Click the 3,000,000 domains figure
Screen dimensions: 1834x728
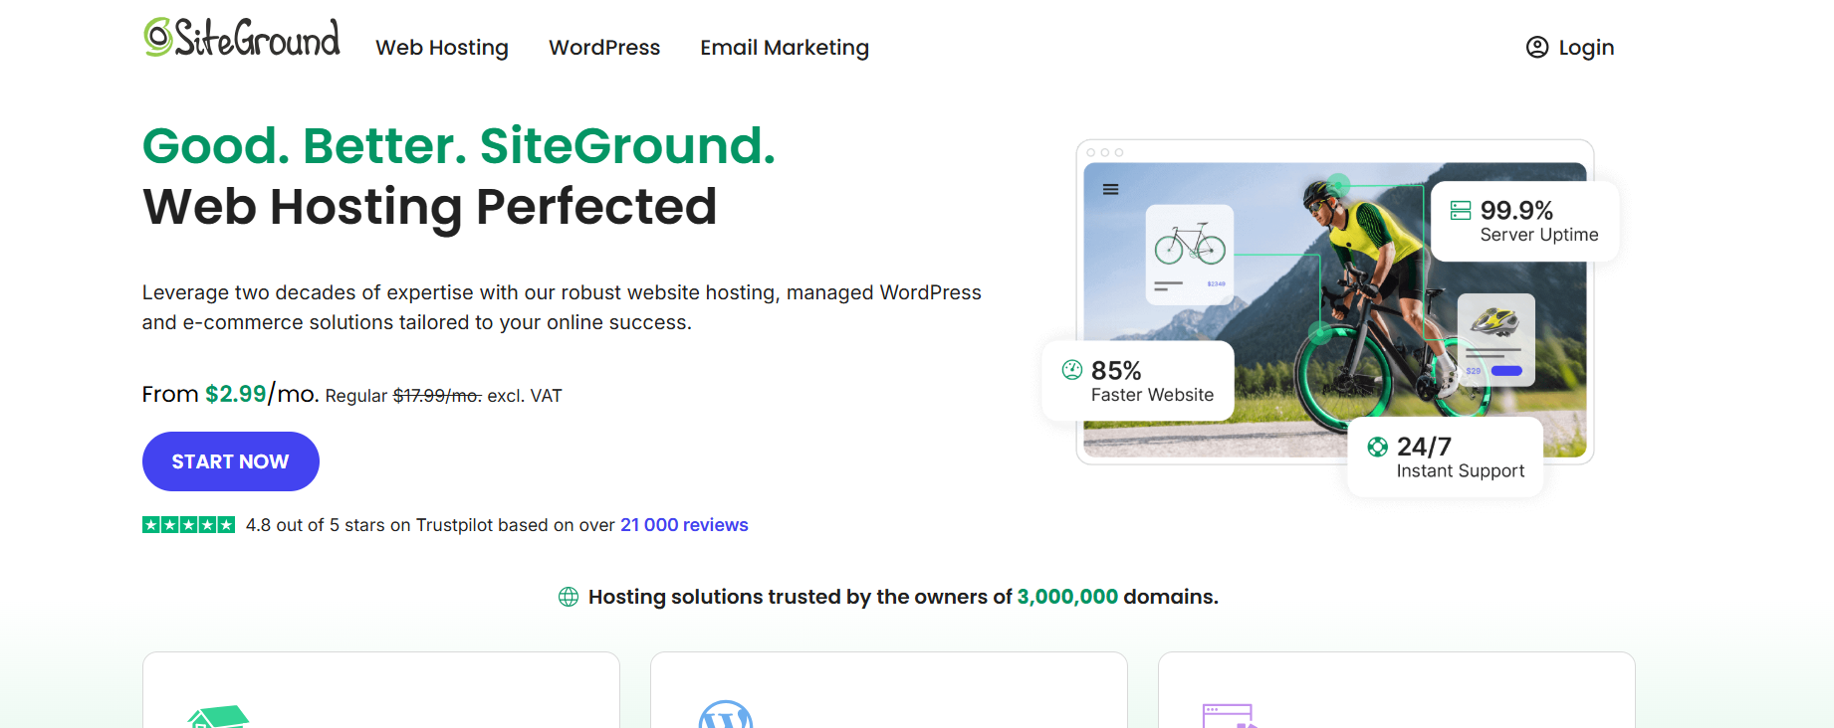coord(1067,597)
